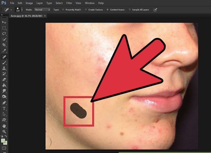
Task: Select the Zoom tool in toolbar
Action: click(x=4, y=131)
